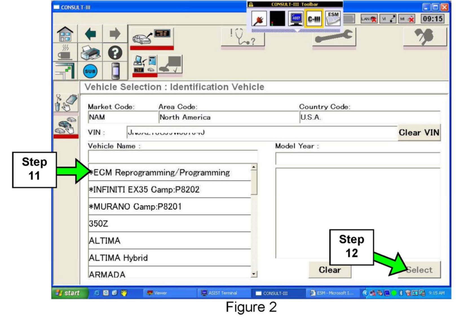Screen dimensions: 457x323
Task: Click the Home icon in the toolbar
Action: [x=65, y=34]
